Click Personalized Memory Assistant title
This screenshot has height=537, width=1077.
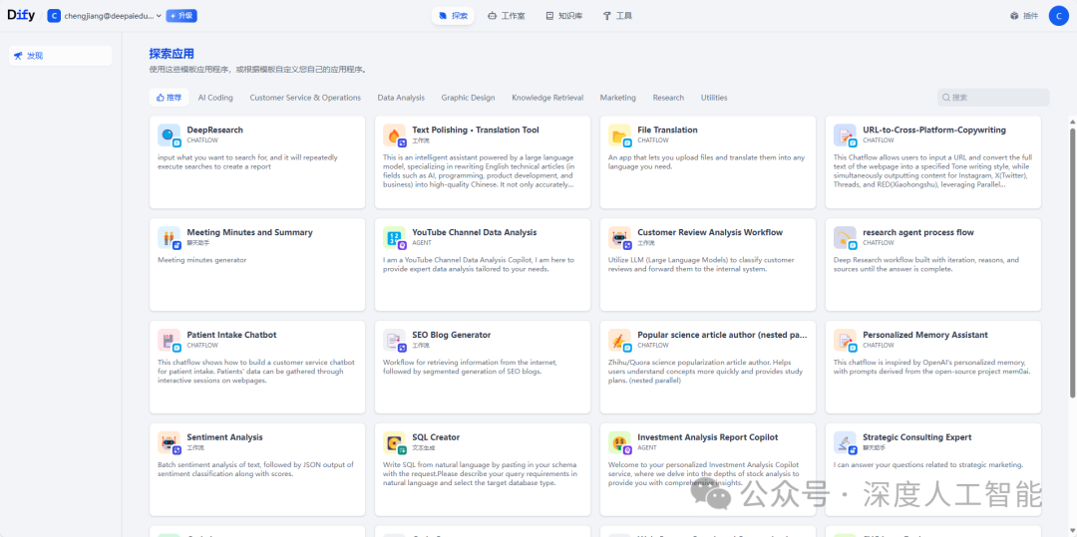[925, 335]
